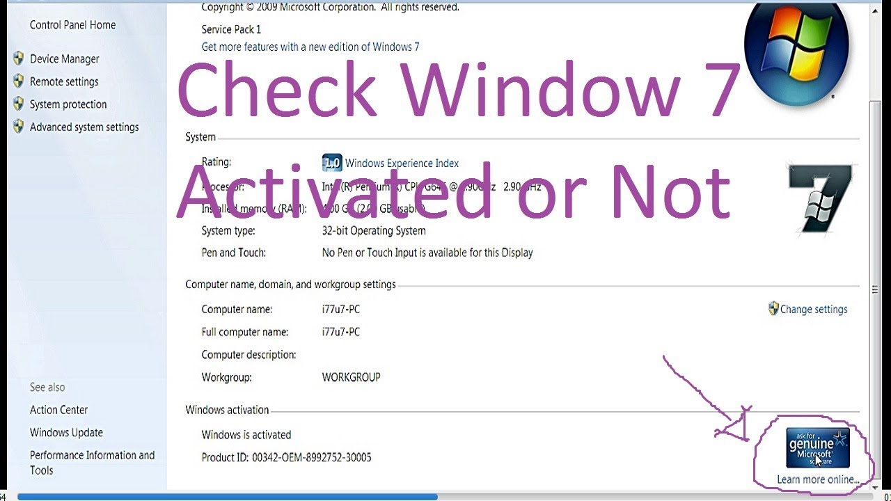Open Windows Experience Index link
This screenshot has width=891, height=501.
coord(402,164)
